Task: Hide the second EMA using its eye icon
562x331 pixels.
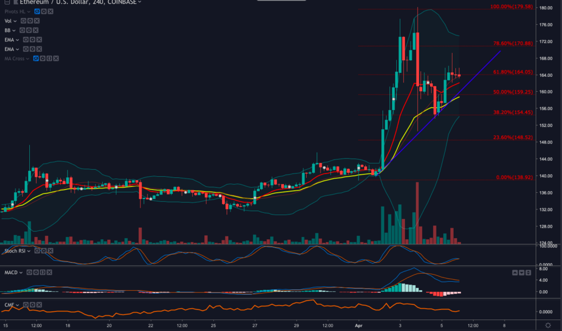Action: click(26, 49)
